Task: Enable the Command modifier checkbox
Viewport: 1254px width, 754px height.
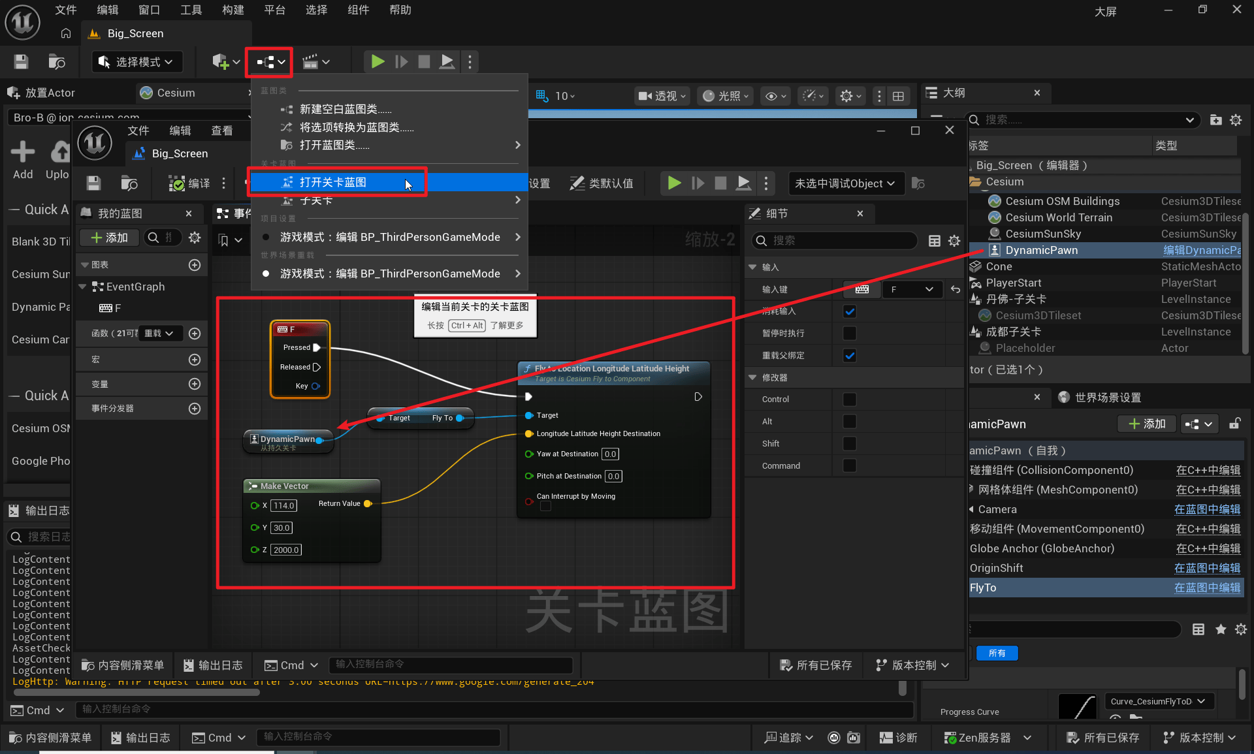Action: pos(850,465)
